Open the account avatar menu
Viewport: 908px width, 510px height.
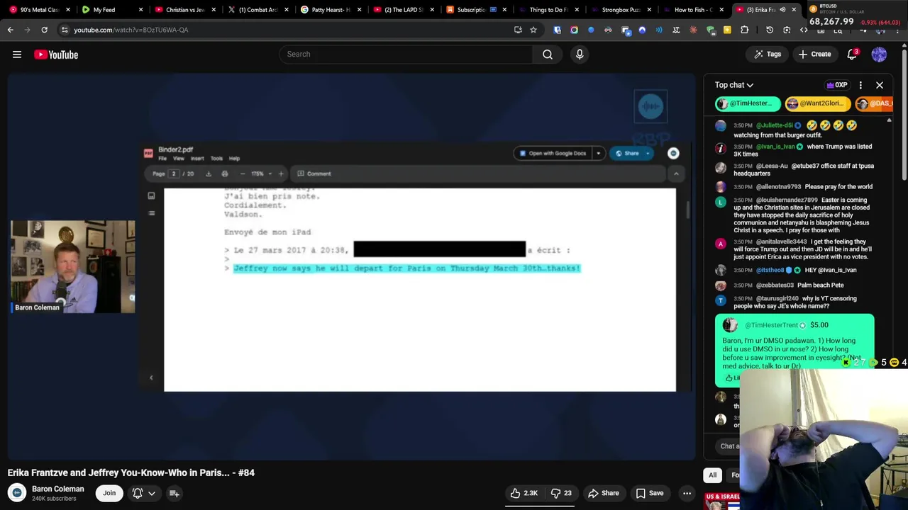pyautogui.click(x=879, y=55)
